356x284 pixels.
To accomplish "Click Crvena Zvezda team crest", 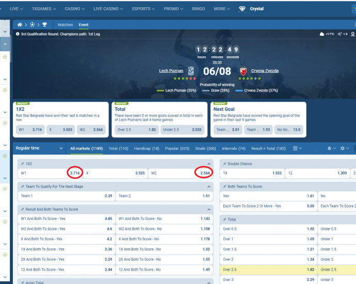I will (x=243, y=71).
